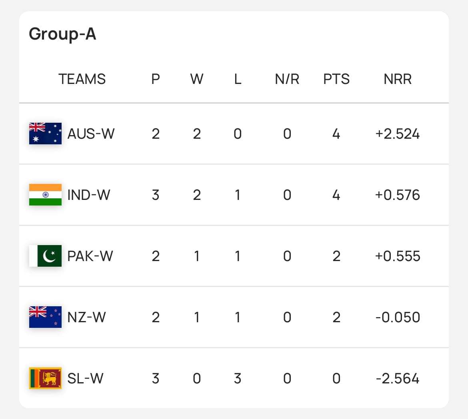Click the N/R column header

(x=287, y=79)
